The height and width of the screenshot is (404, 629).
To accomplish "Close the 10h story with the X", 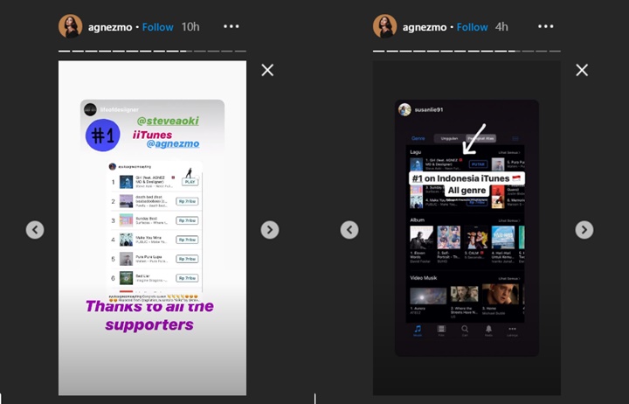I will [267, 70].
